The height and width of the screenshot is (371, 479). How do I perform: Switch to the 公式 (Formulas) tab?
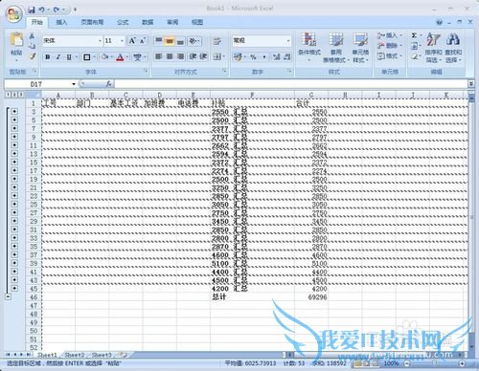click(123, 22)
